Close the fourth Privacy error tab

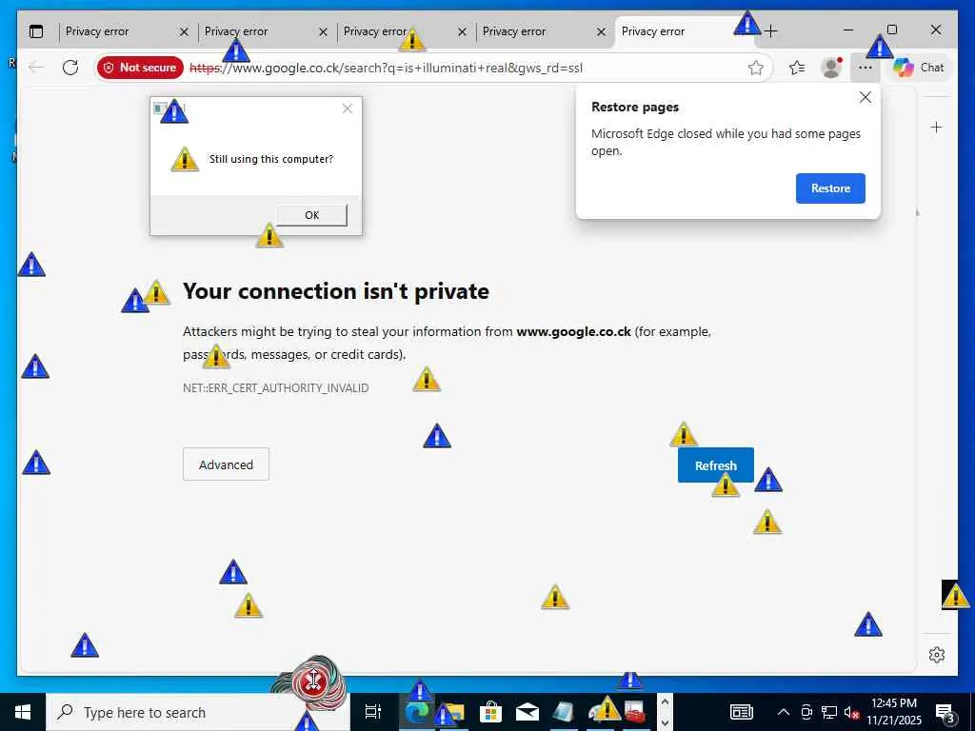[x=601, y=31]
